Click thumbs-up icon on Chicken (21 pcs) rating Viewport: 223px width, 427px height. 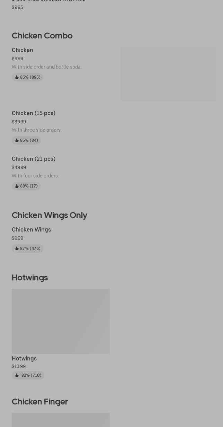point(17,186)
